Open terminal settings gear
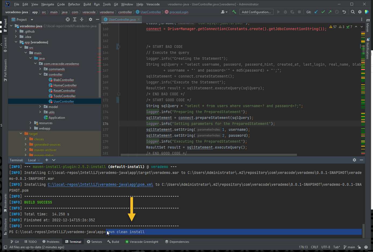Viewport: 373px width, 252px height. pyautogui.click(x=354, y=160)
